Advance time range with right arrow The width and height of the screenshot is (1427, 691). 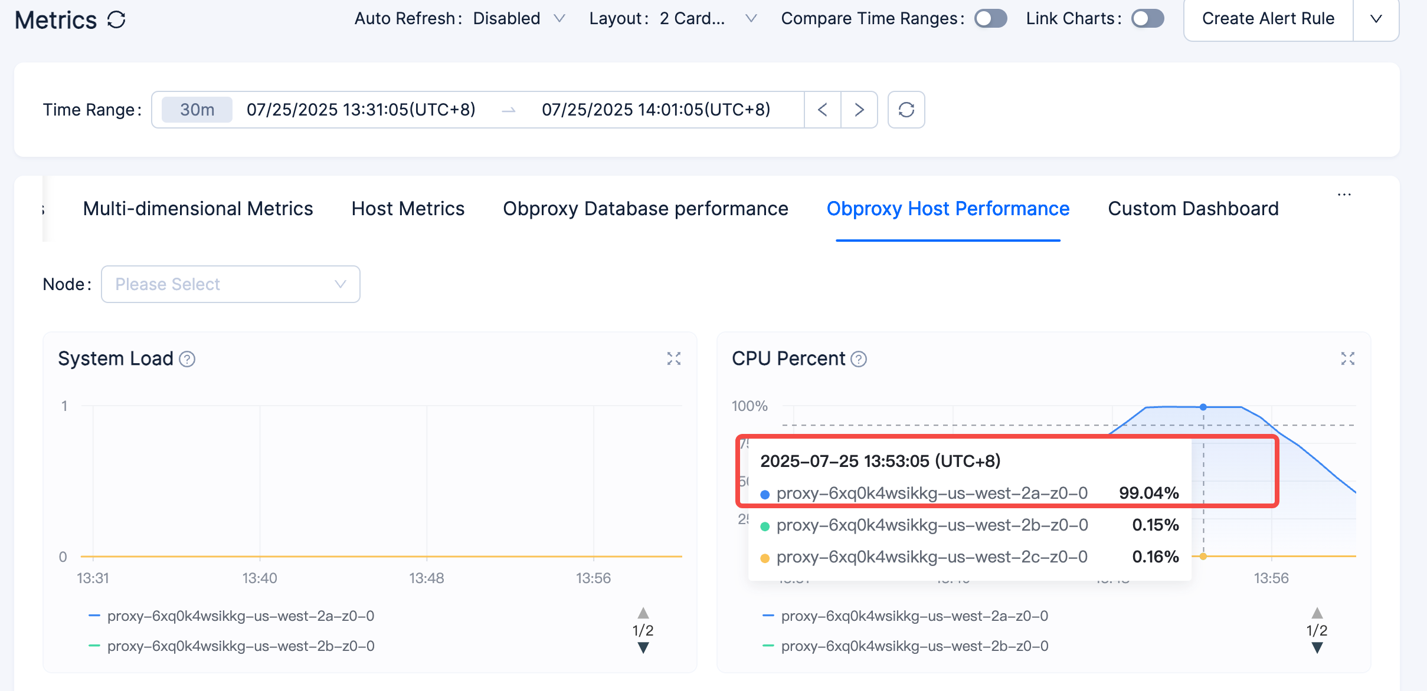pos(859,110)
